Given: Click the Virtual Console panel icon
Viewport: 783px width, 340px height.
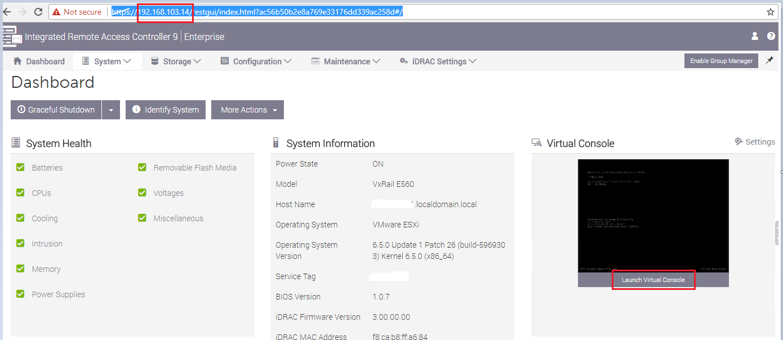Looking at the screenshot, I should click(536, 142).
